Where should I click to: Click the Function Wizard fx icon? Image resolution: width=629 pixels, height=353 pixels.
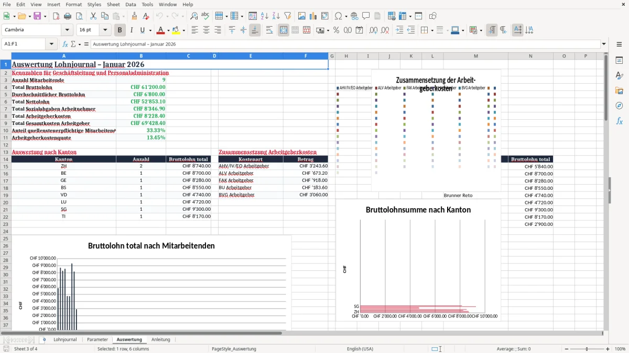(65, 44)
